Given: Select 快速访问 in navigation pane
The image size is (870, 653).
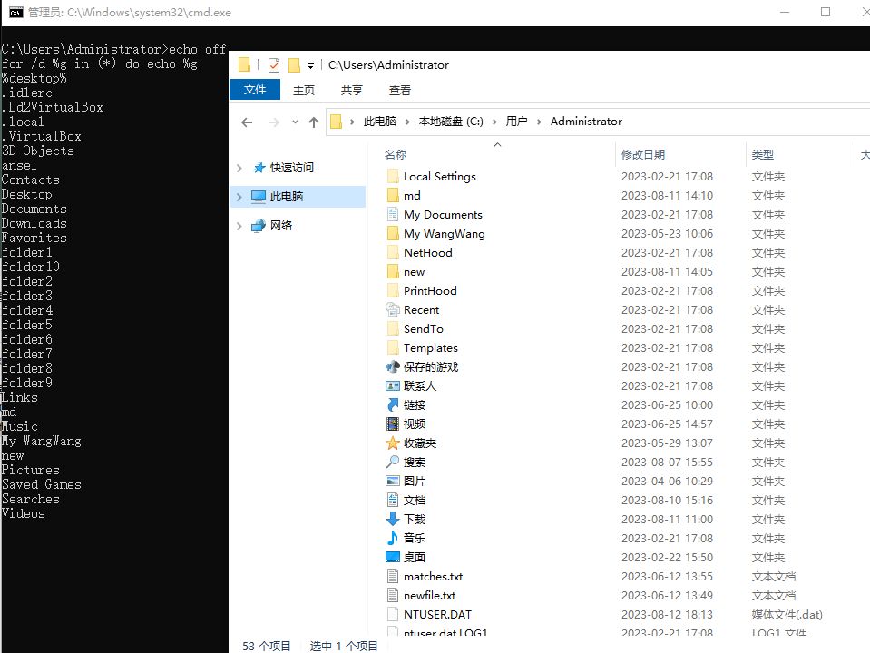Looking at the screenshot, I should coord(291,168).
